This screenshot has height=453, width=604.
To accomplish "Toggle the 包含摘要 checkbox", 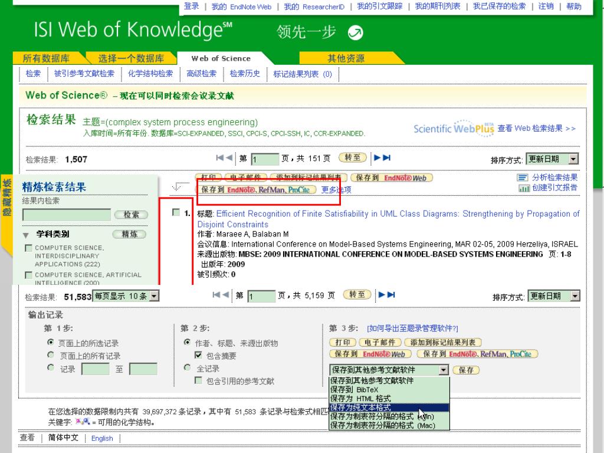I will click(x=198, y=355).
